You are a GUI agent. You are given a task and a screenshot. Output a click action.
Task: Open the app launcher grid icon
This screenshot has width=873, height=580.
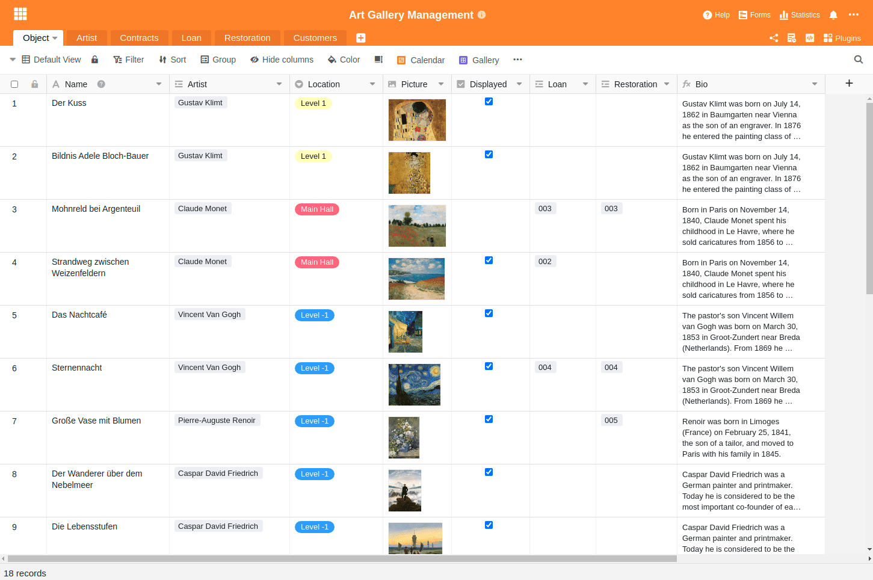tap(20, 14)
